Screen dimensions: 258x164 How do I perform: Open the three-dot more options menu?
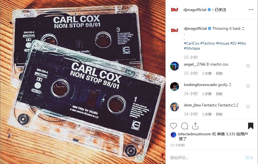coord(251,10)
